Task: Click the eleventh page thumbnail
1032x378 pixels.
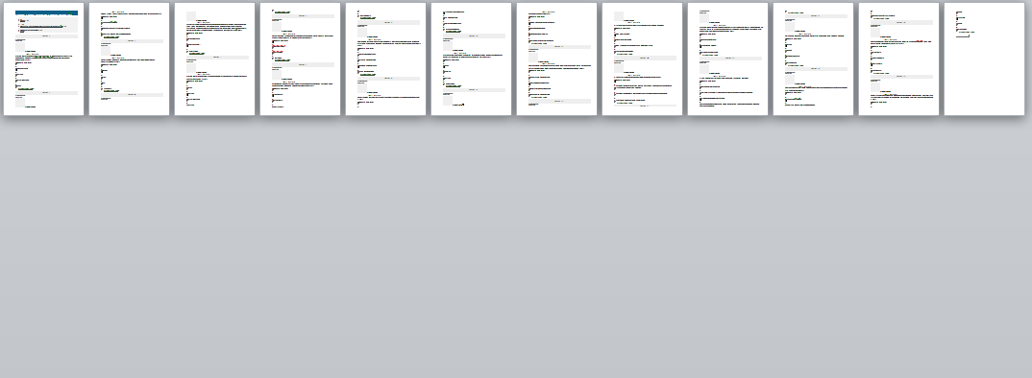Action: pyautogui.click(x=899, y=59)
